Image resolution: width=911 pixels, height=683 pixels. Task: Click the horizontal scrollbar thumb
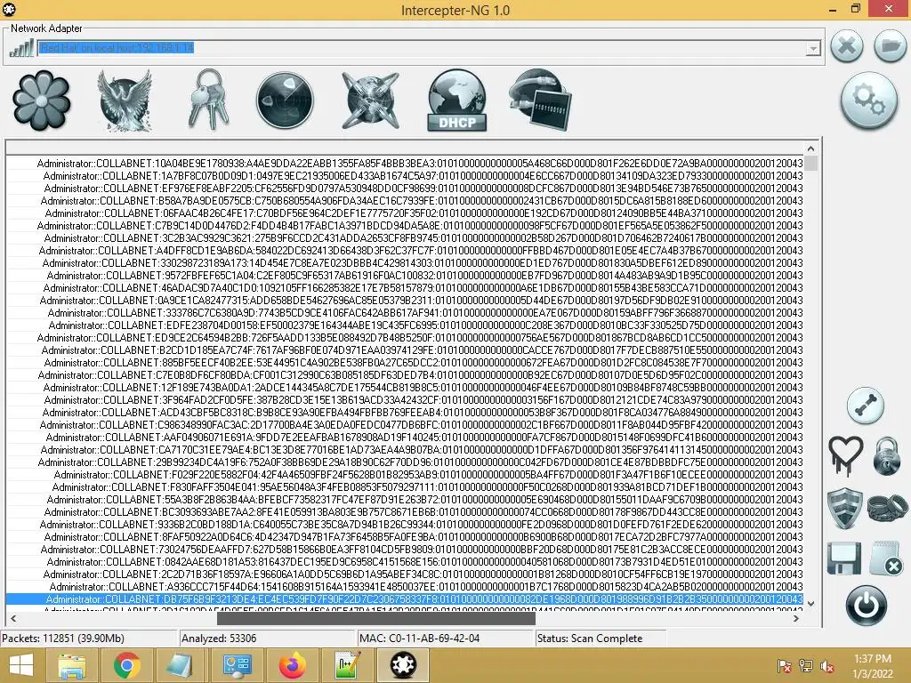pyautogui.click(x=376, y=619)
